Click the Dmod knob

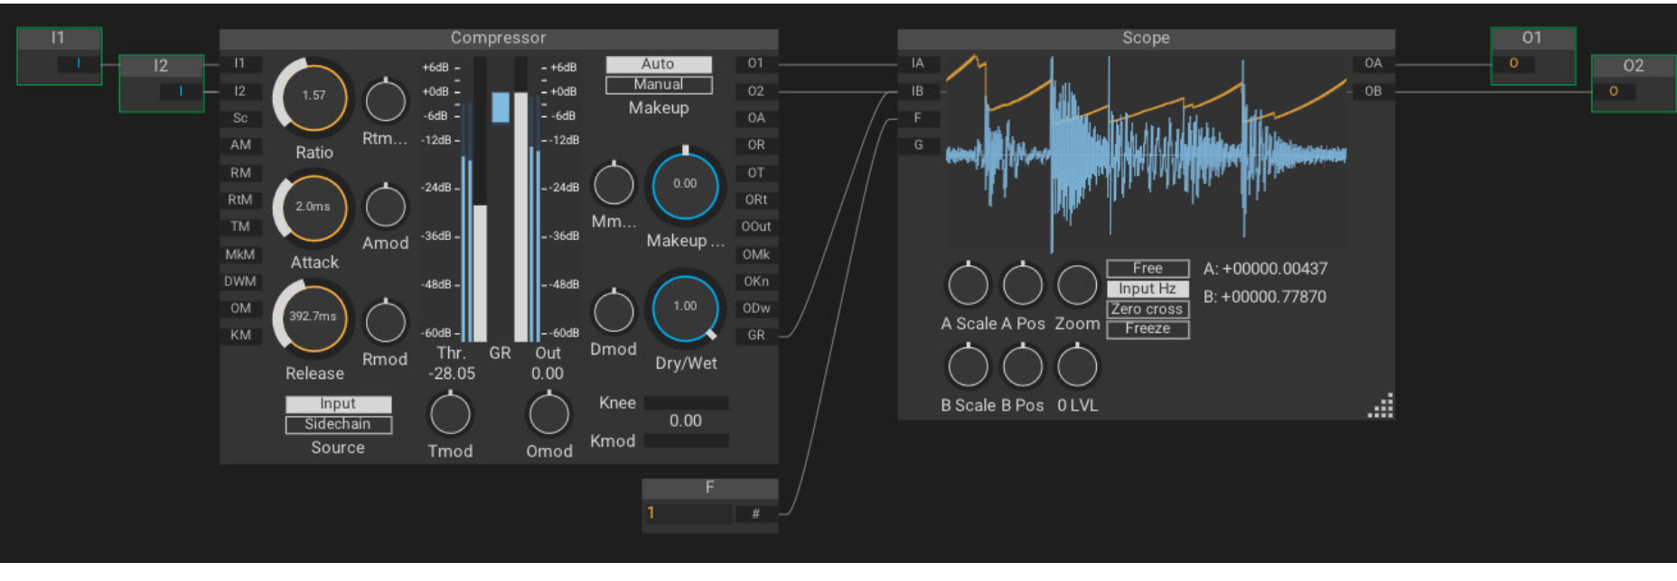(614, 312)
